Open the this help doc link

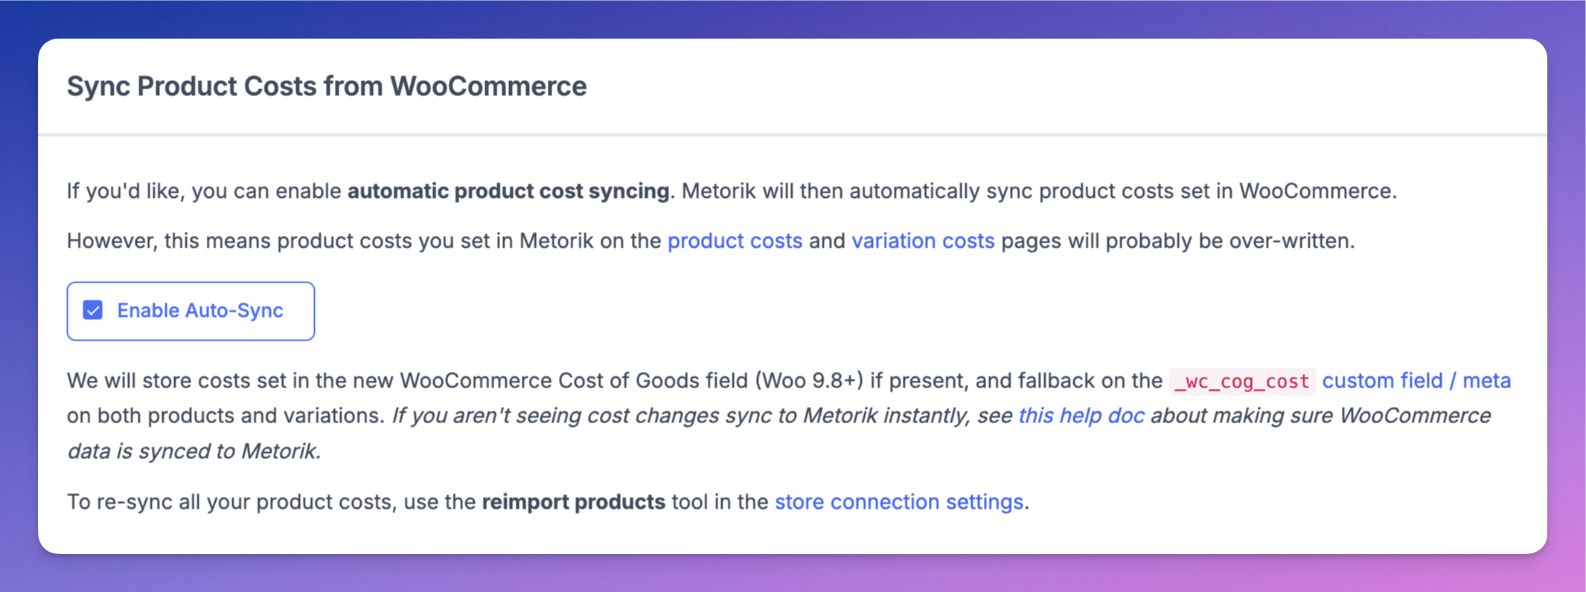pos(1081,416)
